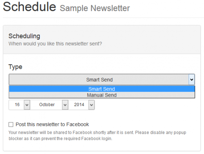
Task: Enable the Post to Facebook checkbox
Action: click(11, 125)
